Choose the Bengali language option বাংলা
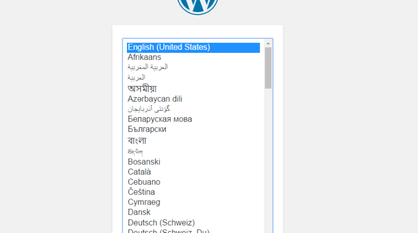Screen dimensions: 418x233 (x=137, y=140)
